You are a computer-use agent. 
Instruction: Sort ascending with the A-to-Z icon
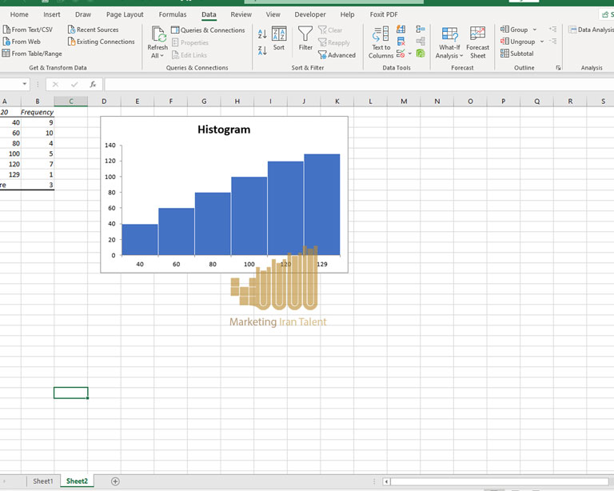pyautogui.click(x=262, y=34)
